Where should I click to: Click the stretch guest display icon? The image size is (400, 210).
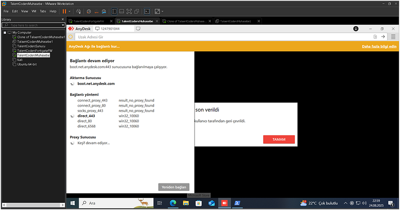click(157, 12)
